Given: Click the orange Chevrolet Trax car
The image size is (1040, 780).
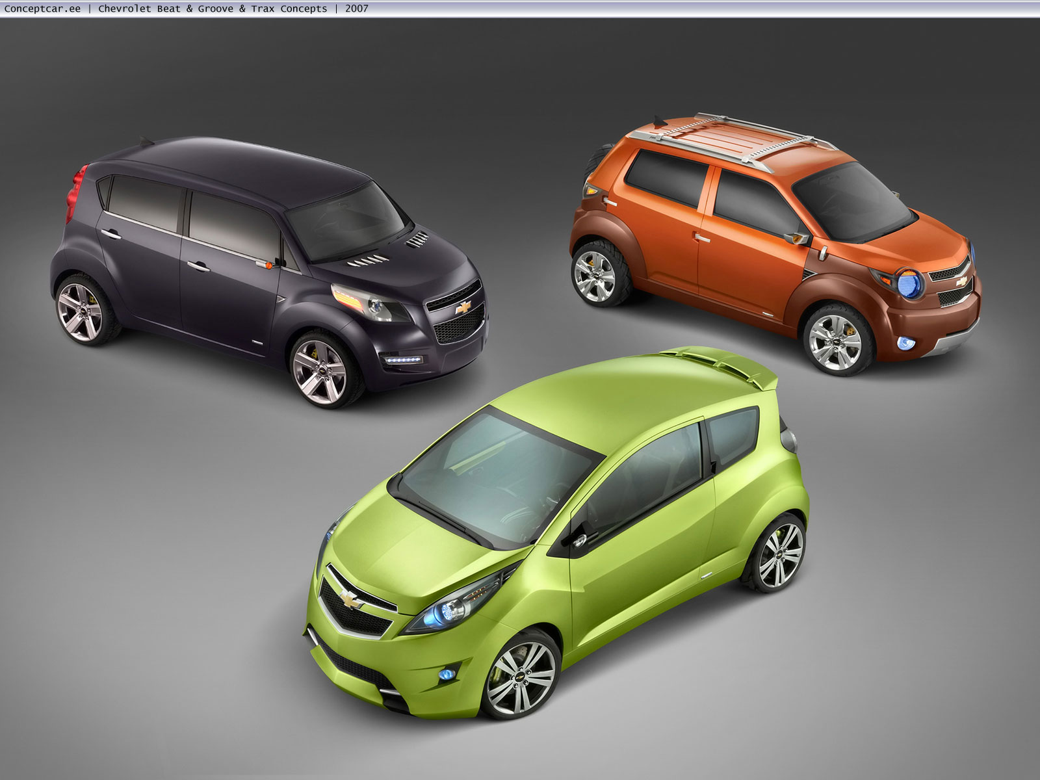Looking at the screenshot, I should coord(775,244).
